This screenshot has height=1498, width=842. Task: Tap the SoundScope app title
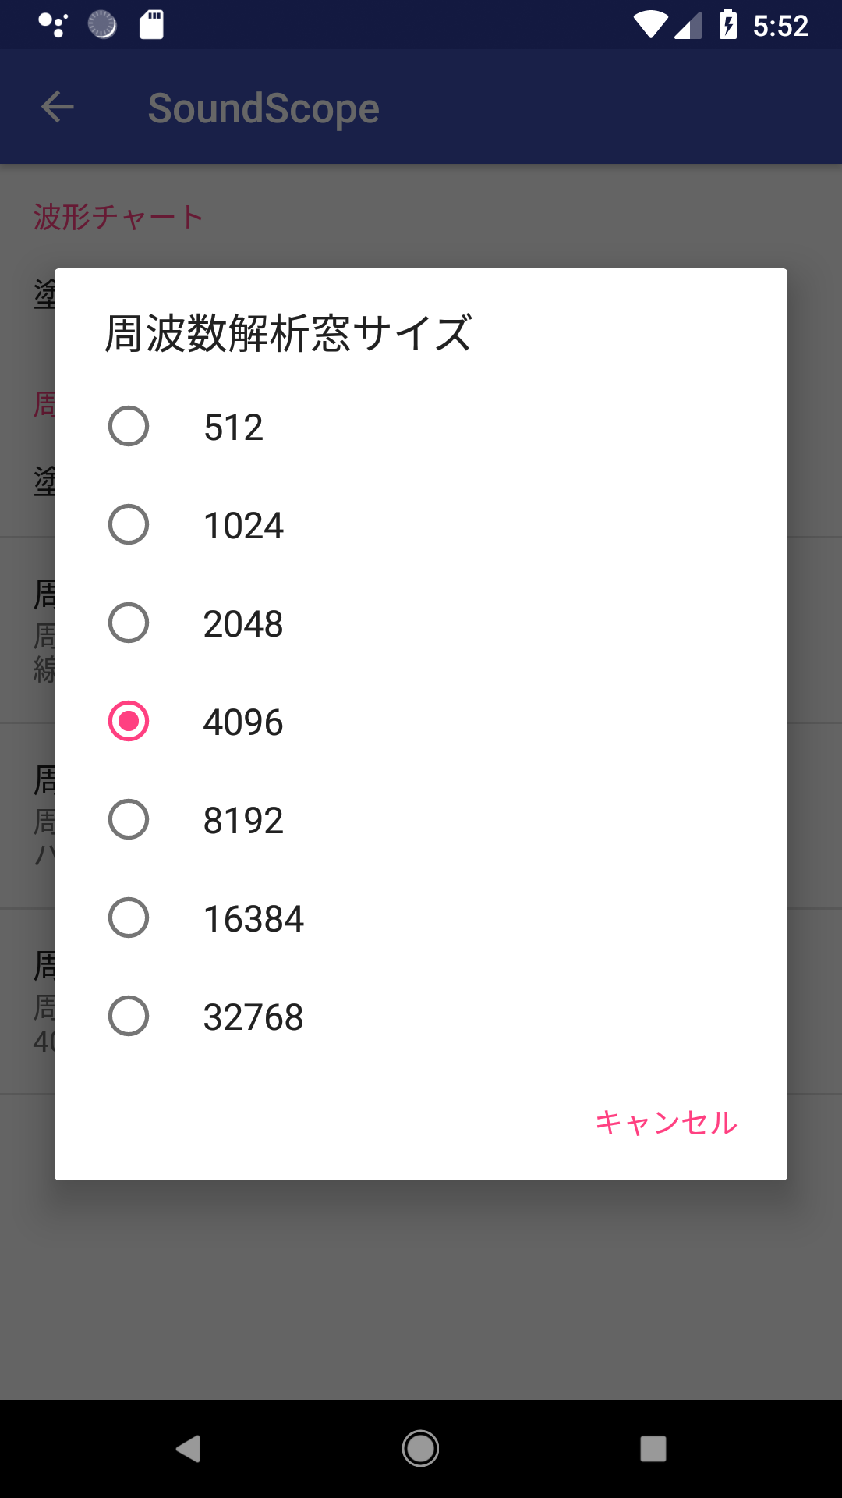coord(264,108)
